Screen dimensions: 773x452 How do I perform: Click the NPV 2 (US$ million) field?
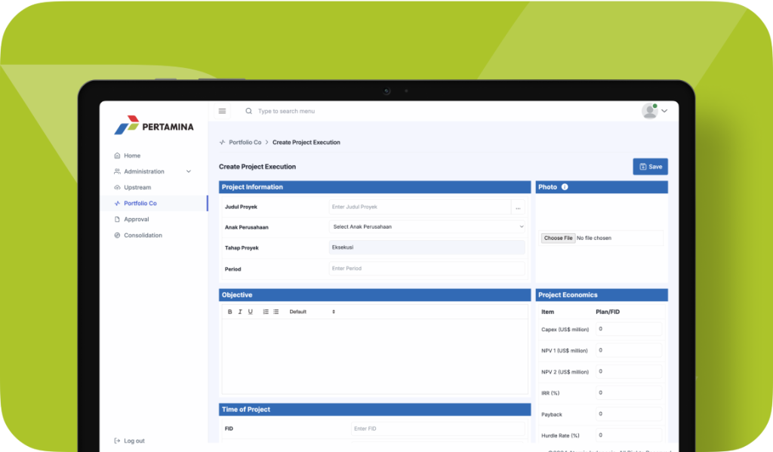pyautogui.click(x=629, y=371)
